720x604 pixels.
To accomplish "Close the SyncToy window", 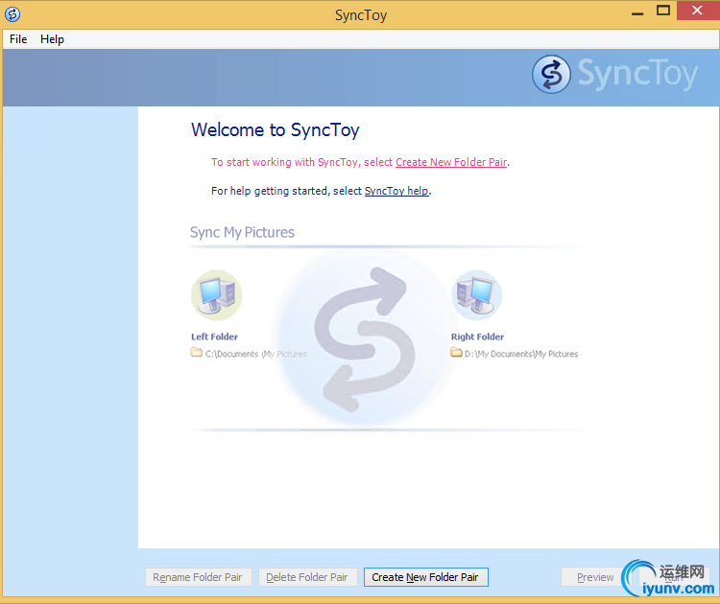I will pos(697,11).
